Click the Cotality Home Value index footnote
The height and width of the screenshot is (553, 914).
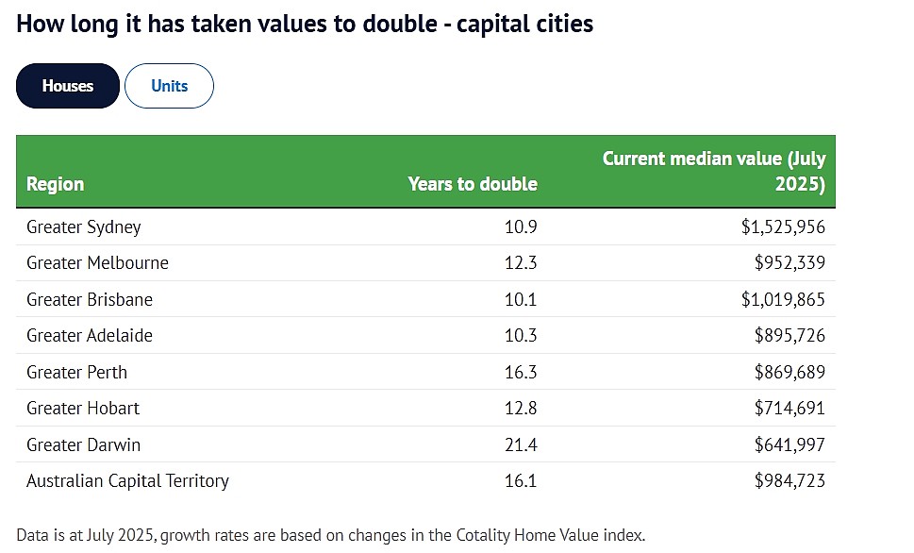click(330, 535)
